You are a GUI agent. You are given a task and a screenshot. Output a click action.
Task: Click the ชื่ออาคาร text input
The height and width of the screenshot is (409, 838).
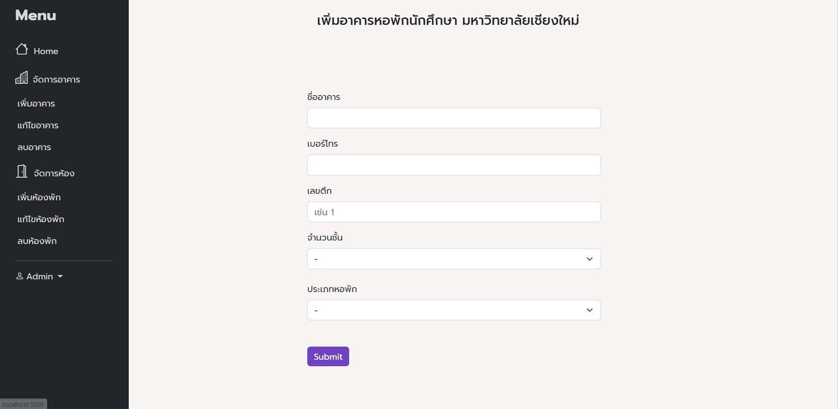pos(453,118)
